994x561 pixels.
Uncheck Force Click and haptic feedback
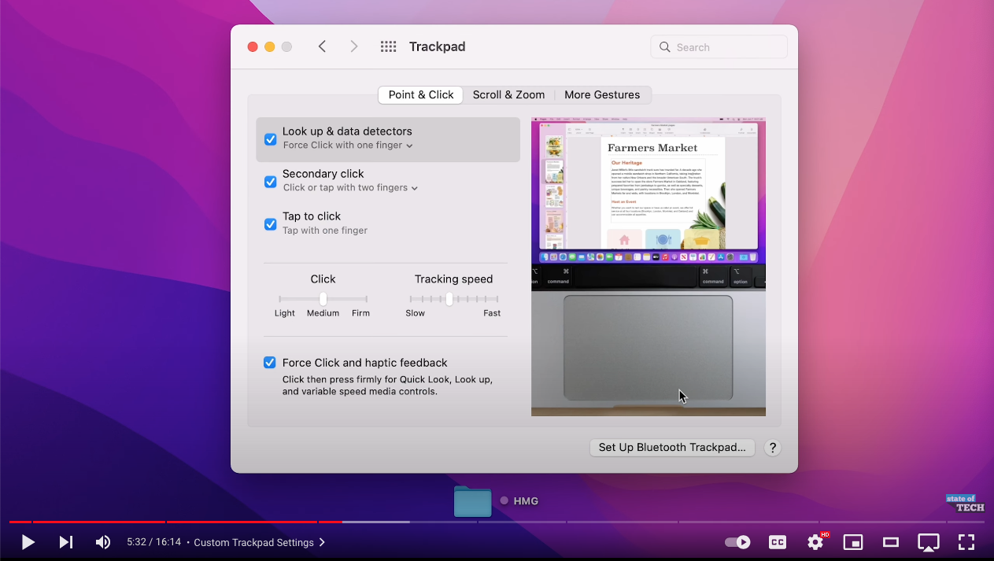coord(270,363)
